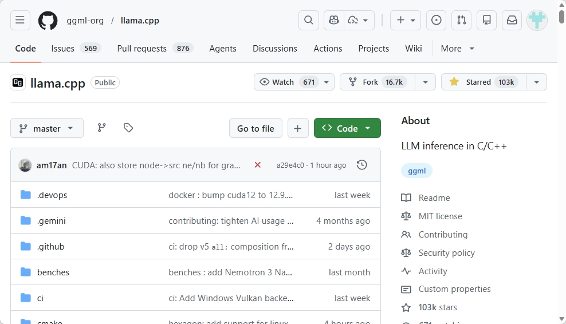Image resolution: width=566 pixels, height=324 pixels.
Task: Click the Fork button
Action: pyautogui.click(x=378, y=82)
